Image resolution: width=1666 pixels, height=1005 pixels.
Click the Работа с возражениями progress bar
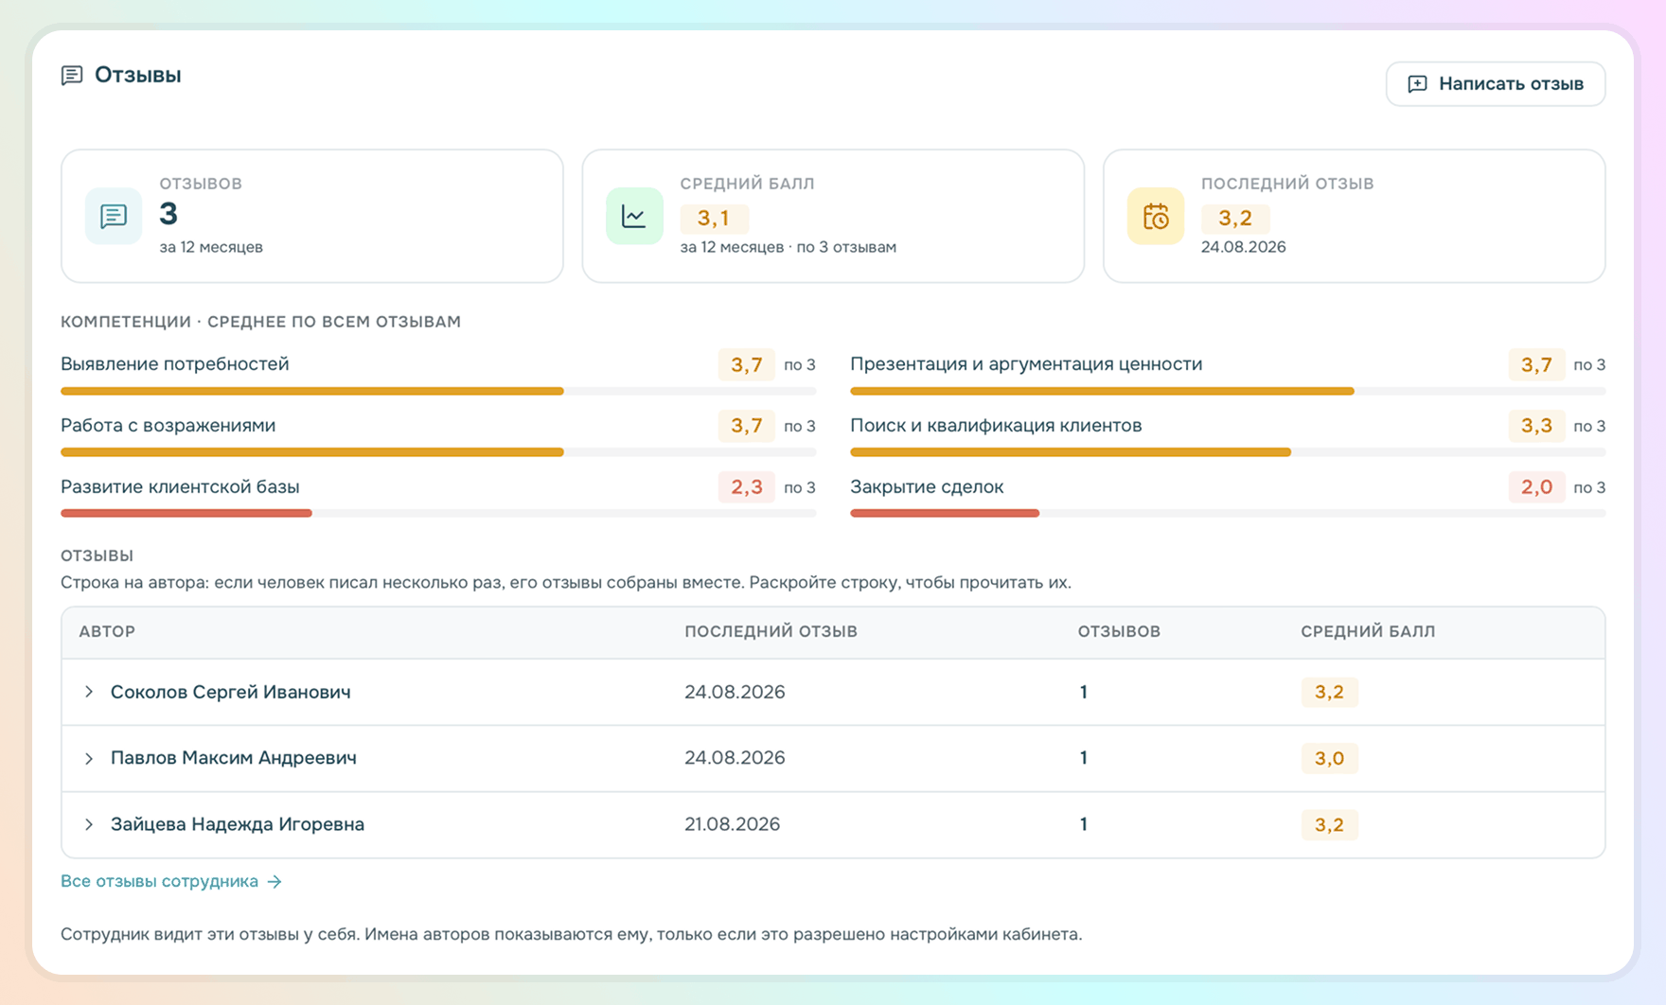coord(438,452)
